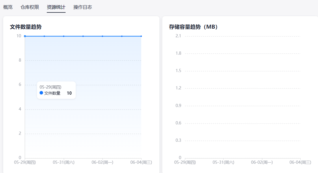The image size is (318, 173).
Task: Click the y-axis value 6 in file count chart
Action: tap(20, 84)
